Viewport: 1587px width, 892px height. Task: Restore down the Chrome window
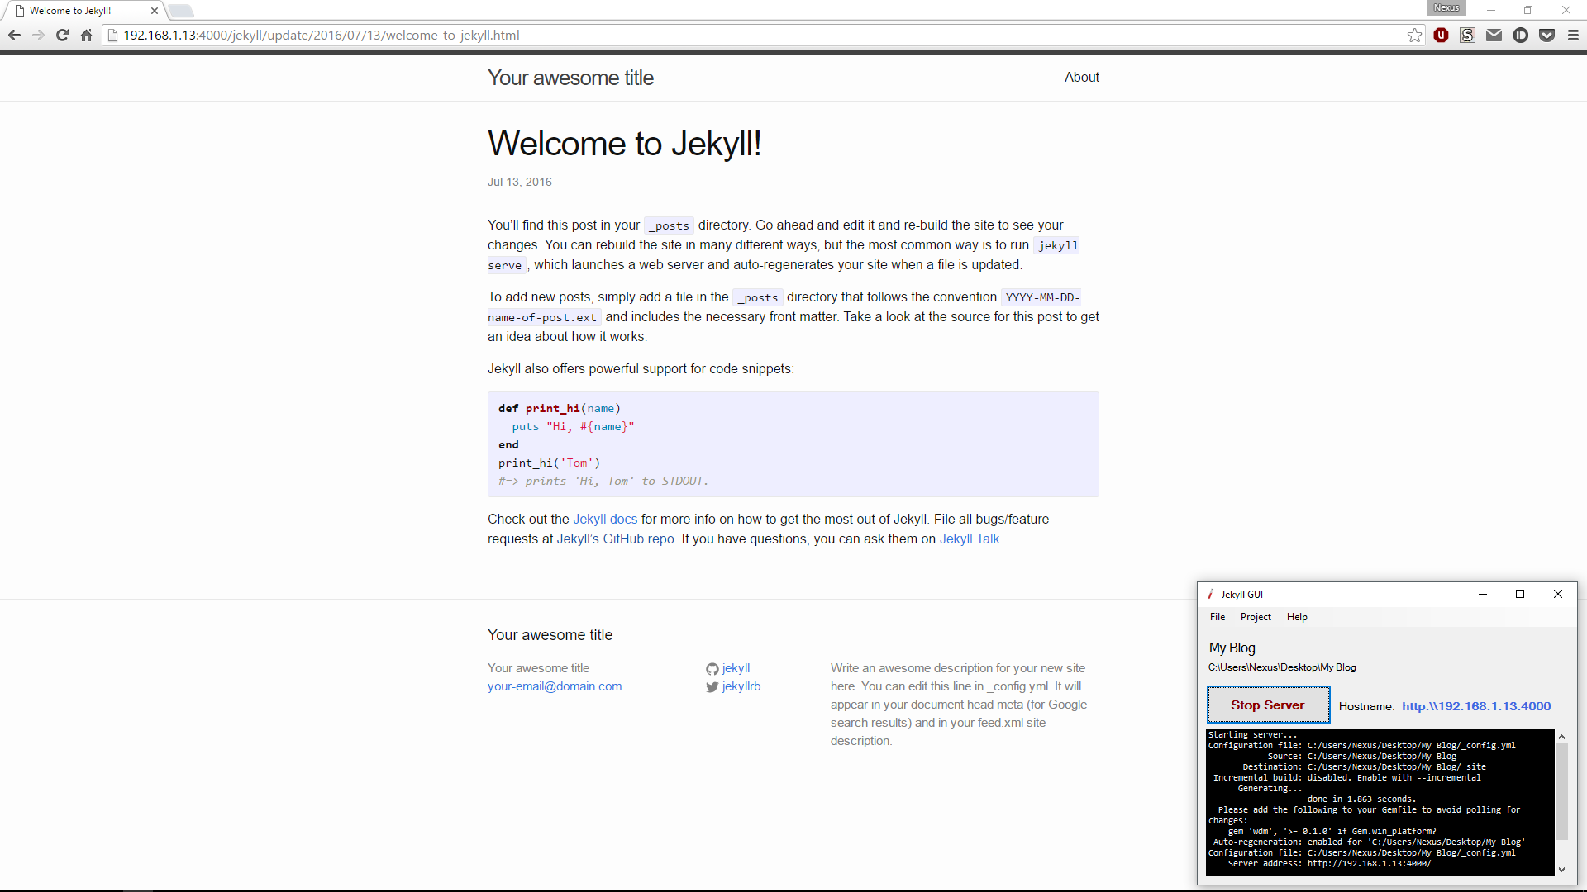pyautogui.click(x=1528, y=11)
